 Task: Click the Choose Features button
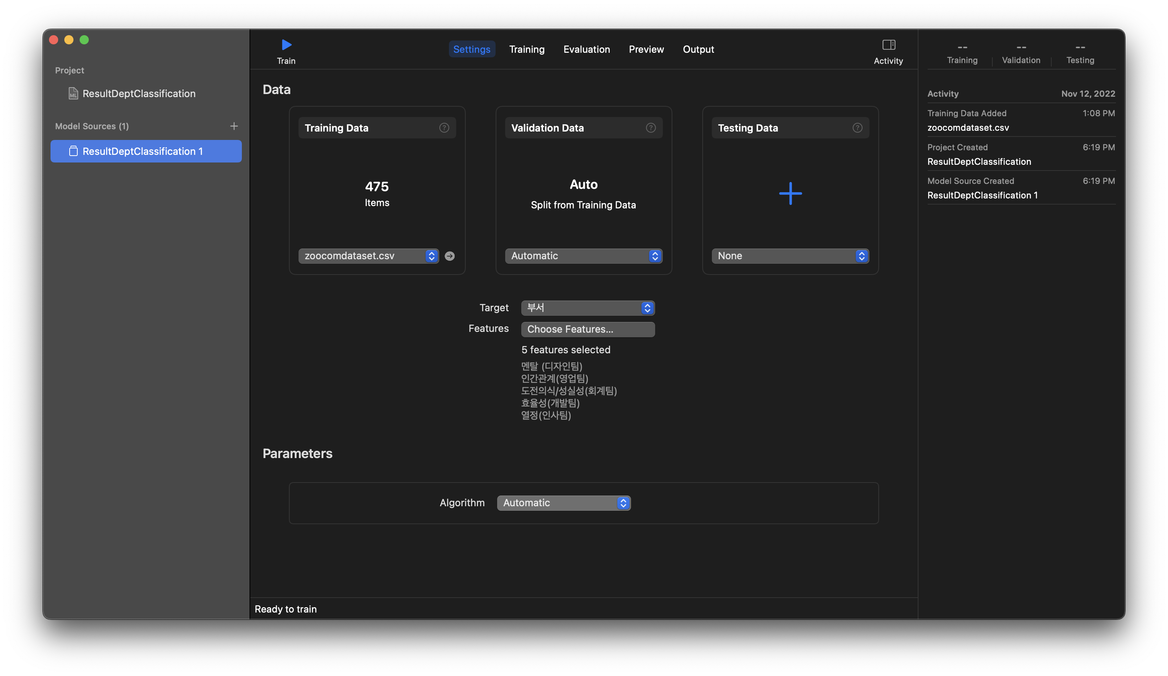coord(587,329)
